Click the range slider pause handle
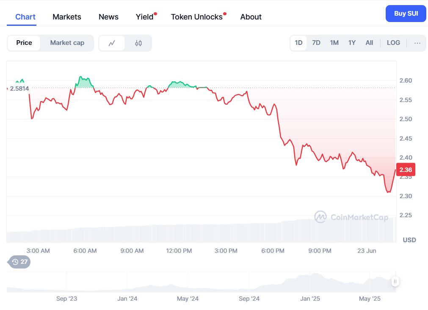Viewport: 428px width, 310px height. tap(395, 281)
